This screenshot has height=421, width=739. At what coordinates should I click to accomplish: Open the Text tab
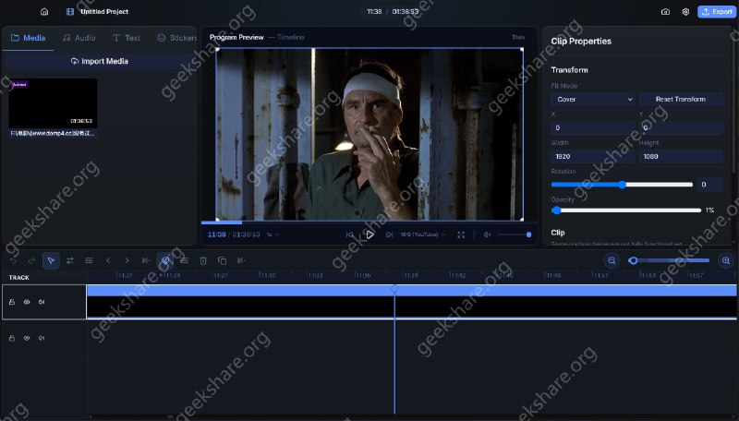point(127,38)
